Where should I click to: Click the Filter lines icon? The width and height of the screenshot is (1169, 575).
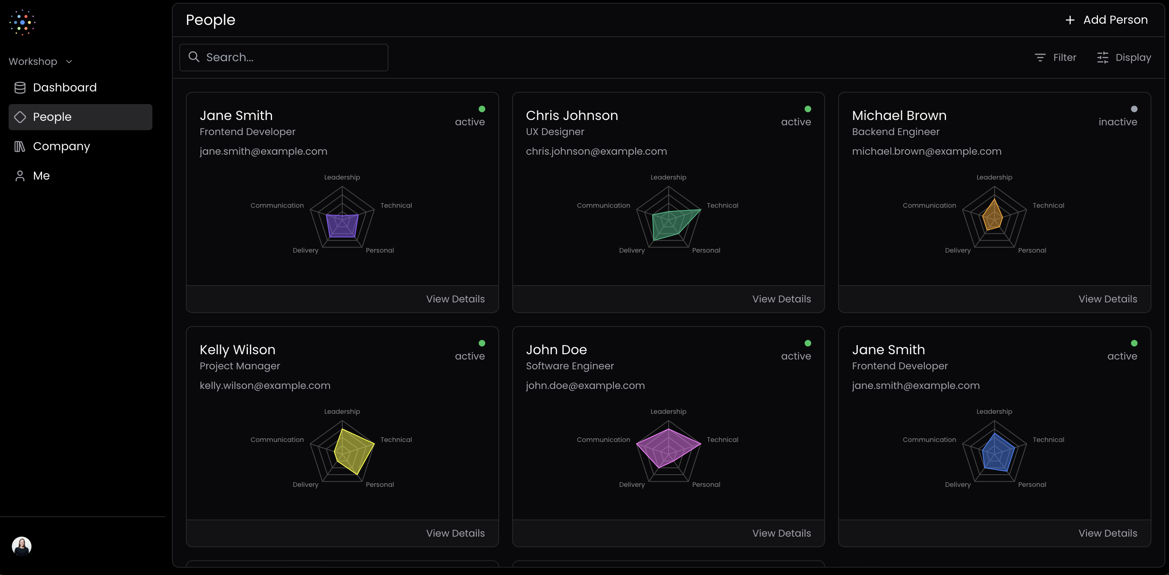click(x=1040, y=58)
